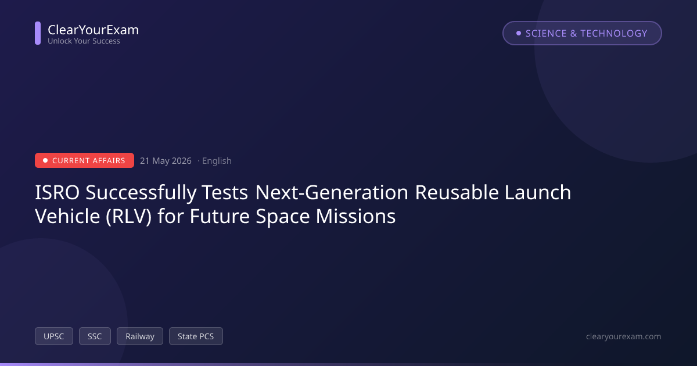
Task: Click the dot inside Science & Technology badge
Action: point(519,33)
